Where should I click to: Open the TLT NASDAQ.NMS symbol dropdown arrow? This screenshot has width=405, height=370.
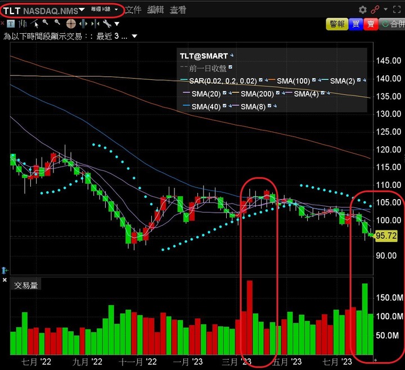click(x=82, y=10)
